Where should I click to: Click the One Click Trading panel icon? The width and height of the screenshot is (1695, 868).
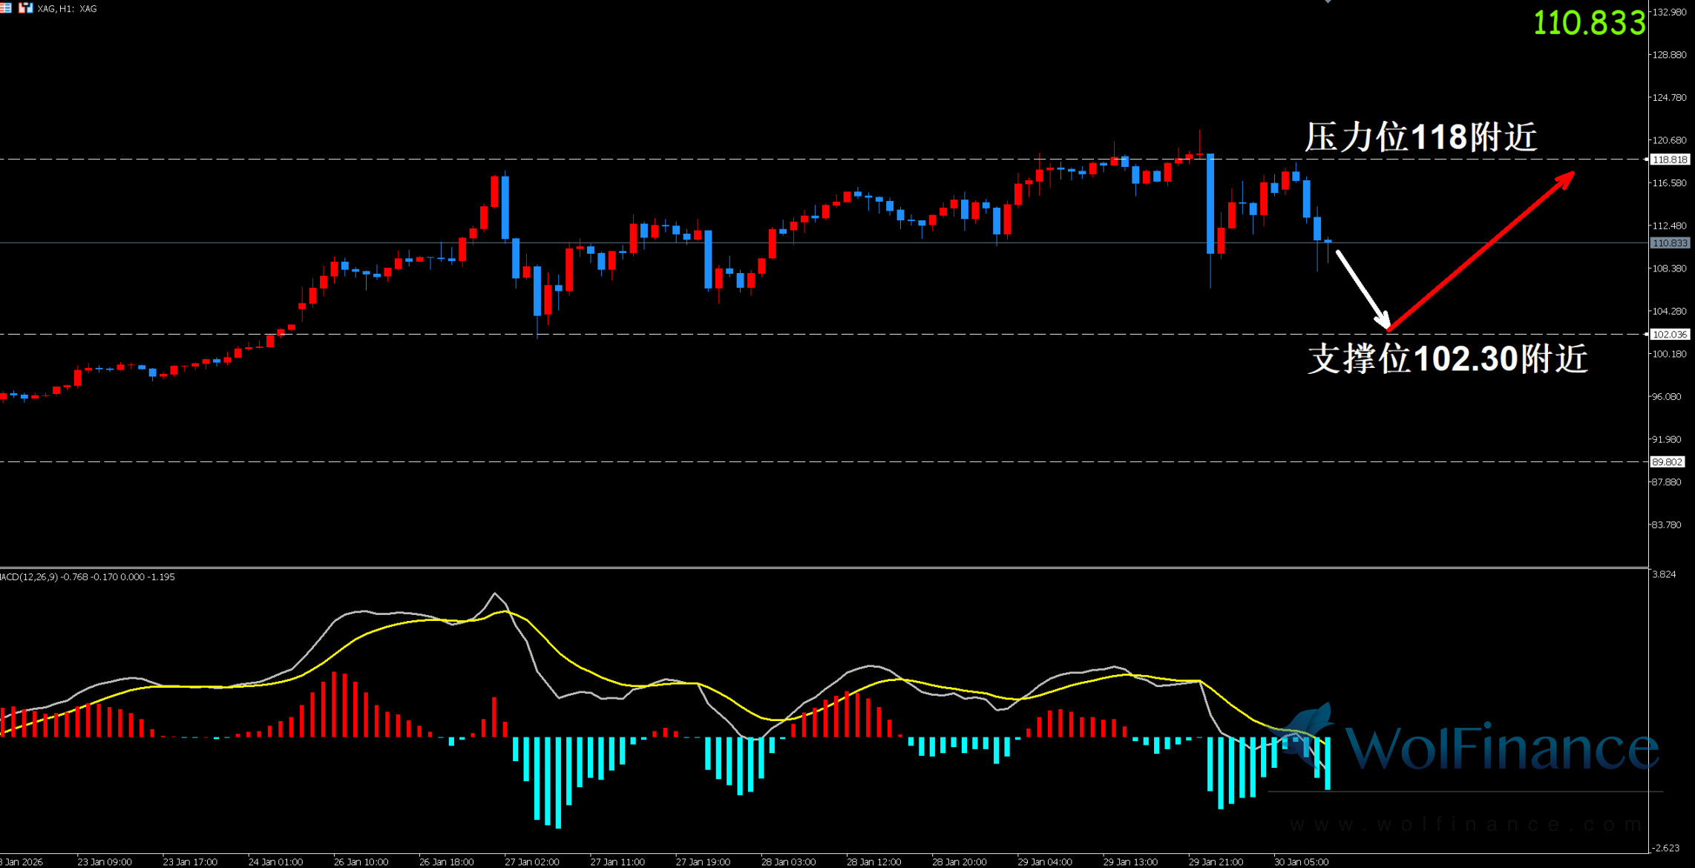point(25,8)
